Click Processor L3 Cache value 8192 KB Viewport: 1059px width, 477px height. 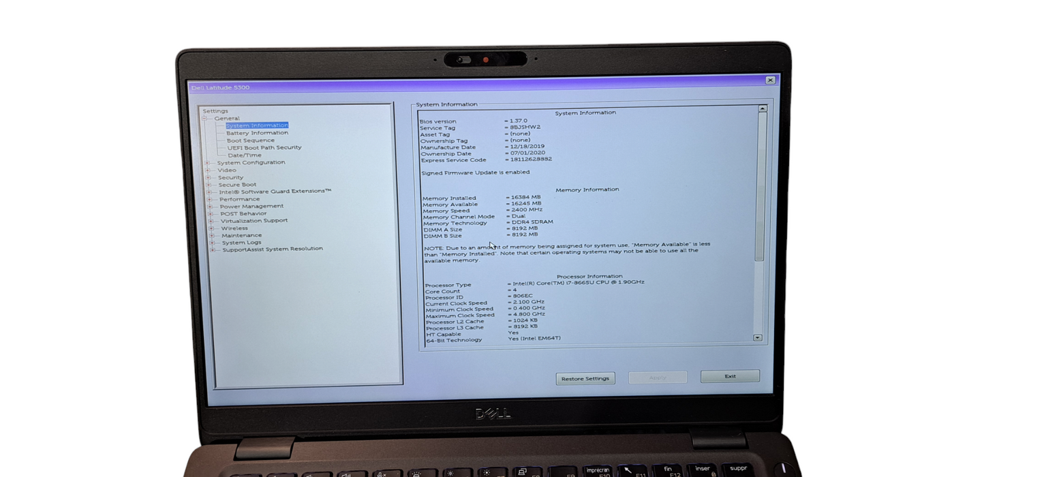(526, 326)
